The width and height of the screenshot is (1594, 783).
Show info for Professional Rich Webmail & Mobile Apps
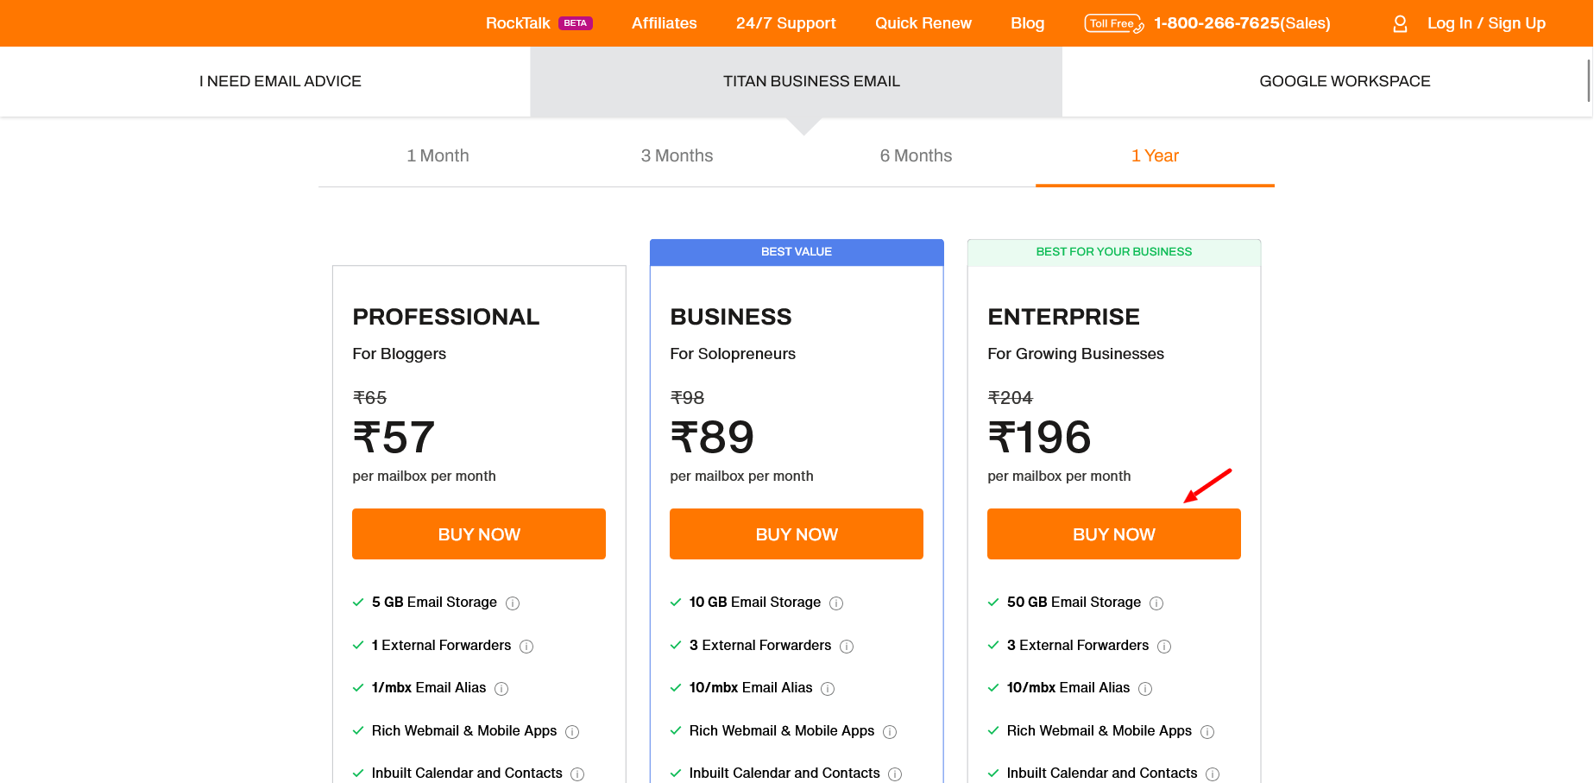(572, 732)
